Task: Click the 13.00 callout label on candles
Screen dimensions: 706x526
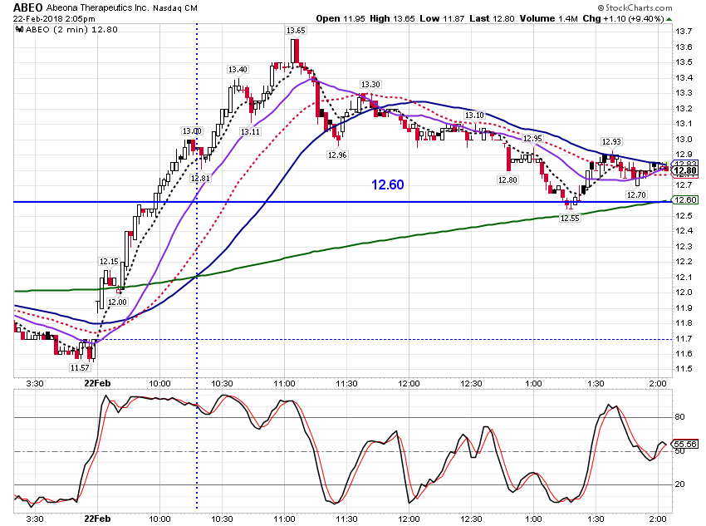Action: tap(192, 131)
